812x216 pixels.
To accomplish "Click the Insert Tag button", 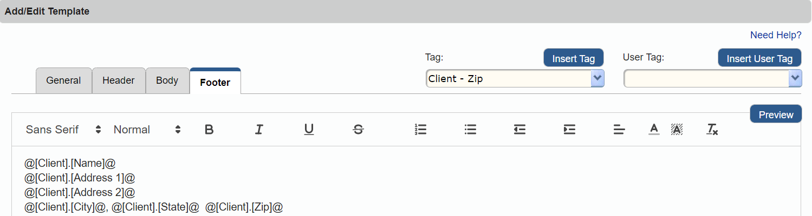I will (573, 58).
